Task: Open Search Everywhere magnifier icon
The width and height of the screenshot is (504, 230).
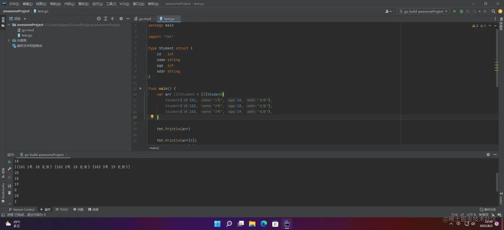Action: click(x=494, y=11)
